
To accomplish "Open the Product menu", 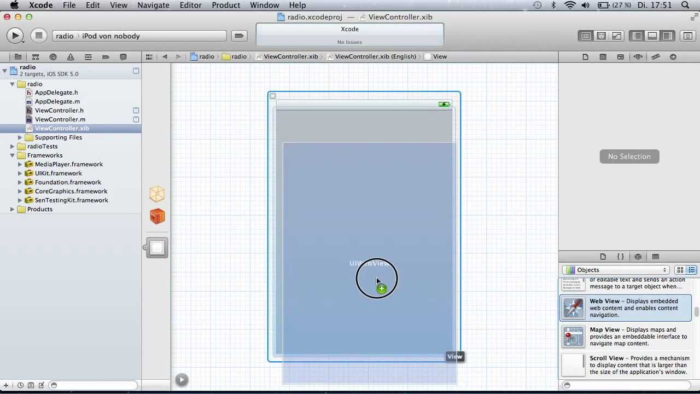I will click(x=226, y=5).
